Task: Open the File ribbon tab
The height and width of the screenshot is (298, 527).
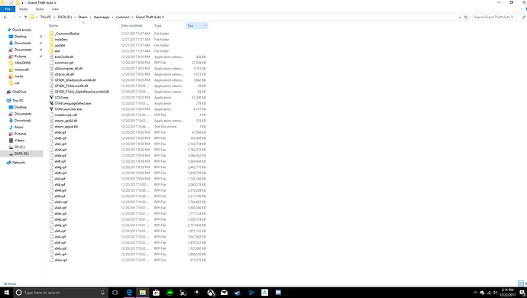Action: [8, 9]
